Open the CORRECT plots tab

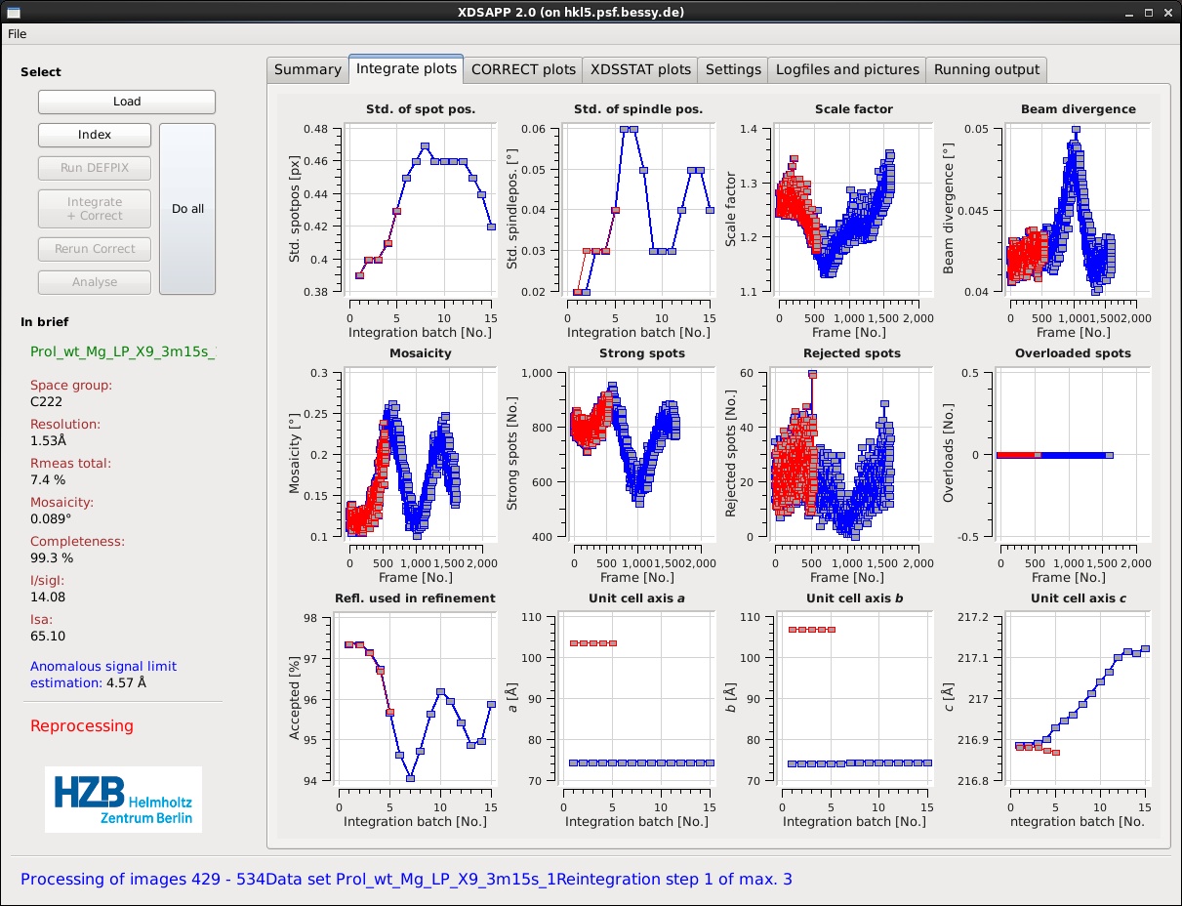tap(523, 69)
